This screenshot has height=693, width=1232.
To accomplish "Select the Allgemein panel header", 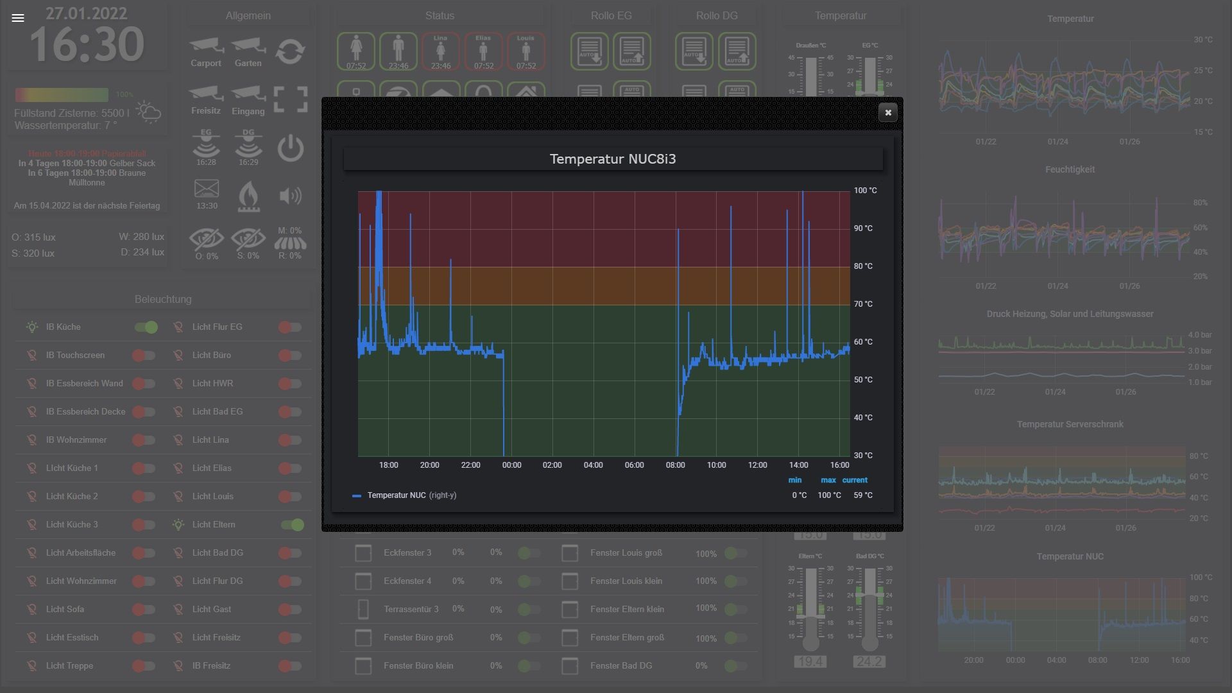I will tap(248, 15).
